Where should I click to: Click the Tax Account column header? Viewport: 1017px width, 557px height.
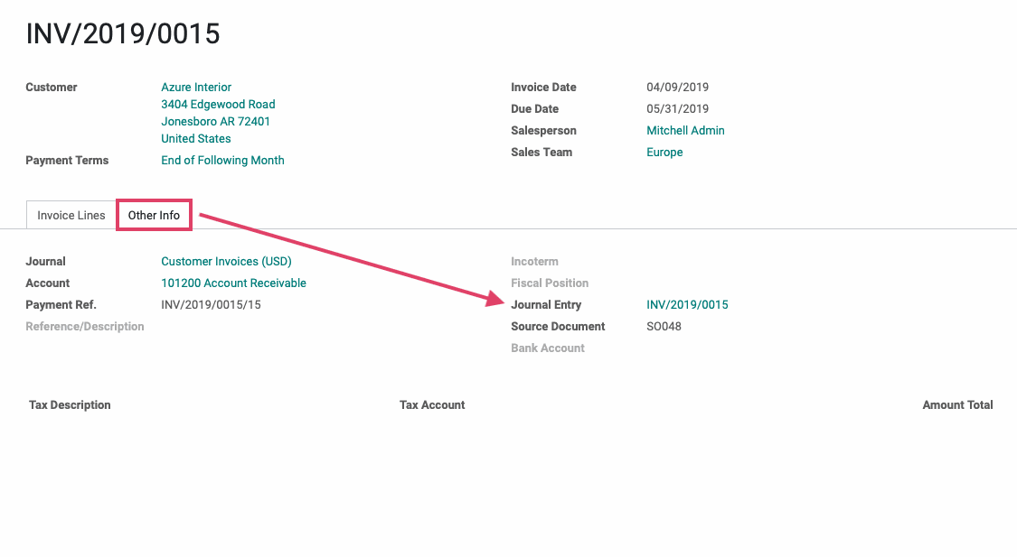click(432, 404)
